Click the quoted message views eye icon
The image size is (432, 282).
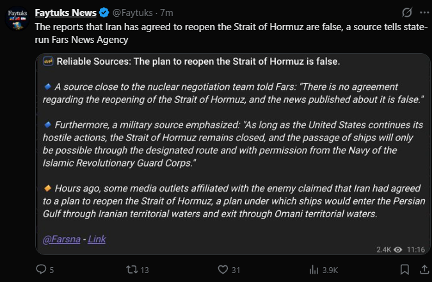[x=398, y=250]
